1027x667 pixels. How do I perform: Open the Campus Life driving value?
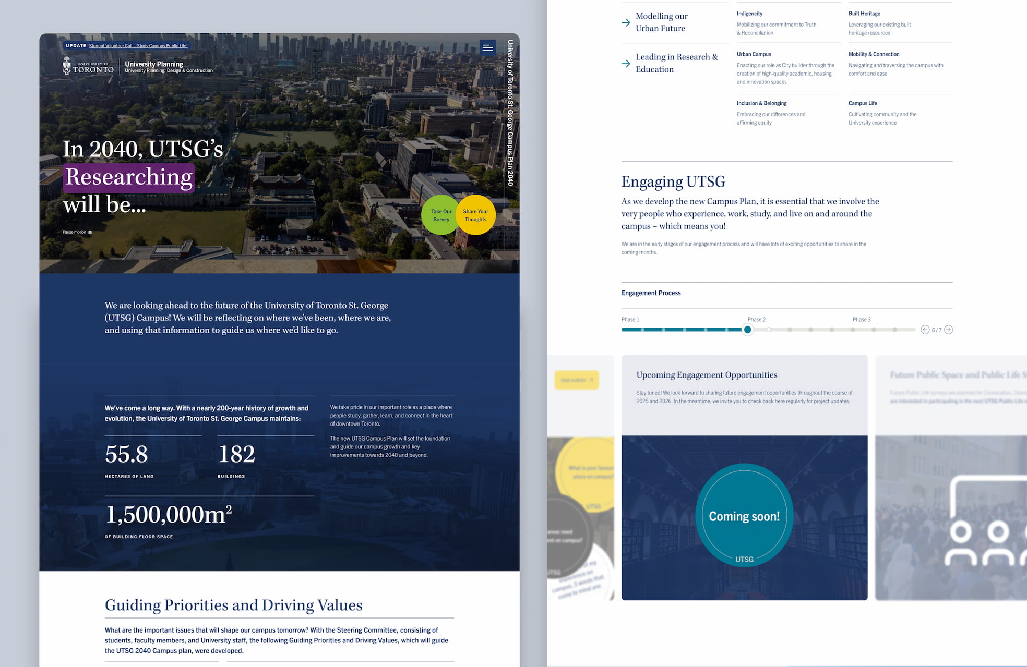click(x=863, y=103)
